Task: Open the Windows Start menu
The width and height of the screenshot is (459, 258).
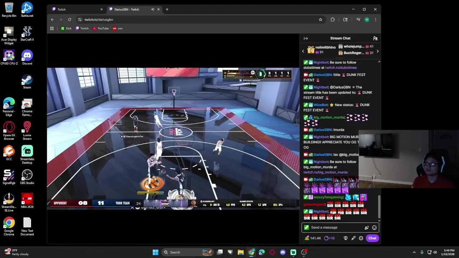Action: coord(155,252)
